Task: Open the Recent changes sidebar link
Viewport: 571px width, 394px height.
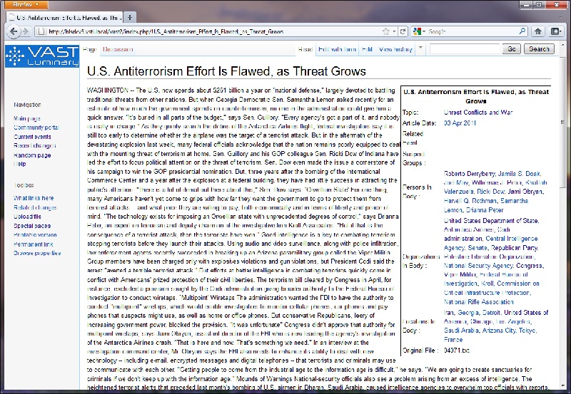Action: pos(36,145)
